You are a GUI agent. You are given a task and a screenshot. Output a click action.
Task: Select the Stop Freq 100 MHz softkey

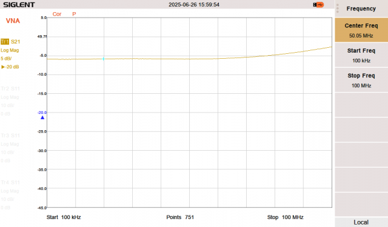click(361, 81)
